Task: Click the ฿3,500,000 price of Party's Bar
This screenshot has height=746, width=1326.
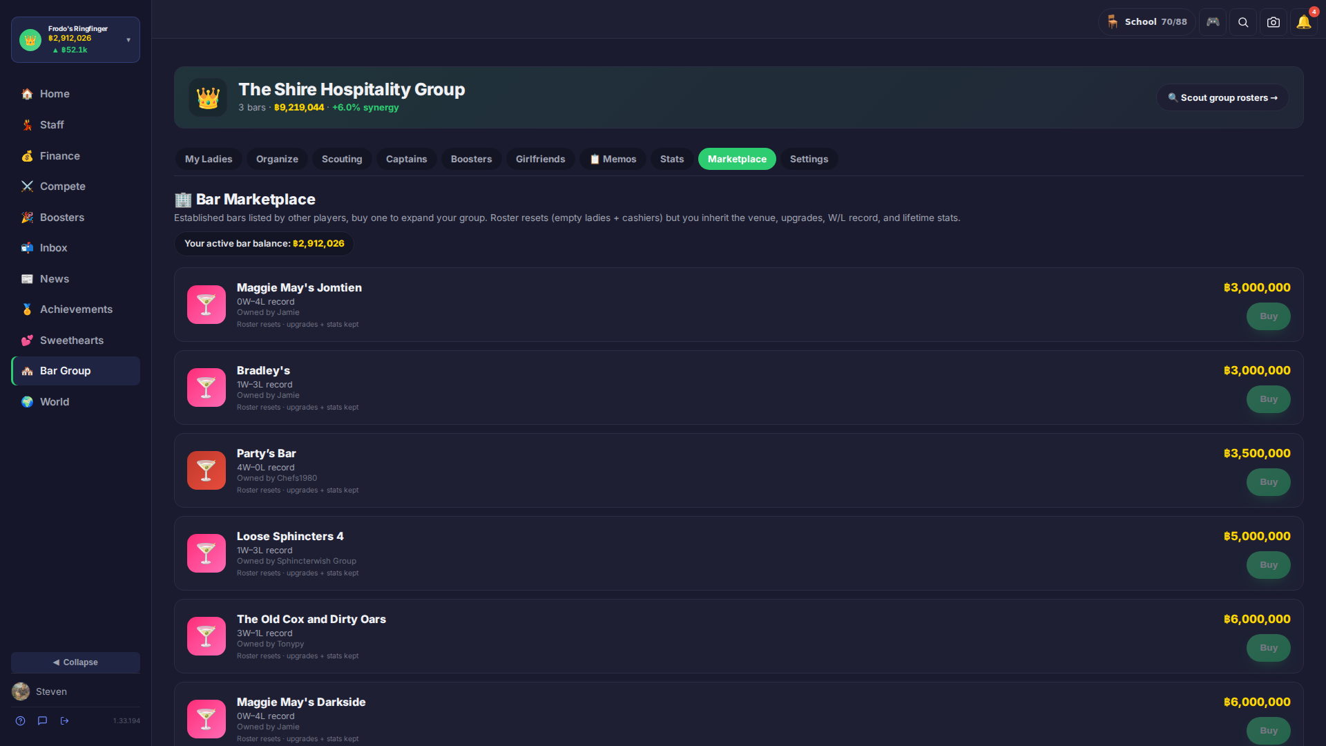Action: [1257, 454]
